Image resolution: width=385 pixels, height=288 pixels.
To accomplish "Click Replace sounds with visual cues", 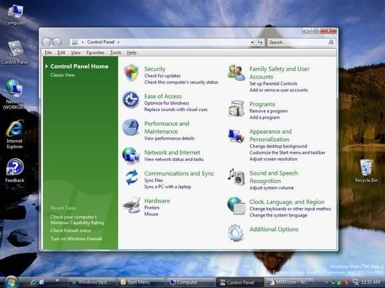I will [x=176, y=109].
